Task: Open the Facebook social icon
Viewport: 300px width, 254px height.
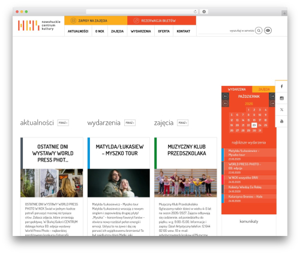Action: (x=281, y=86)
